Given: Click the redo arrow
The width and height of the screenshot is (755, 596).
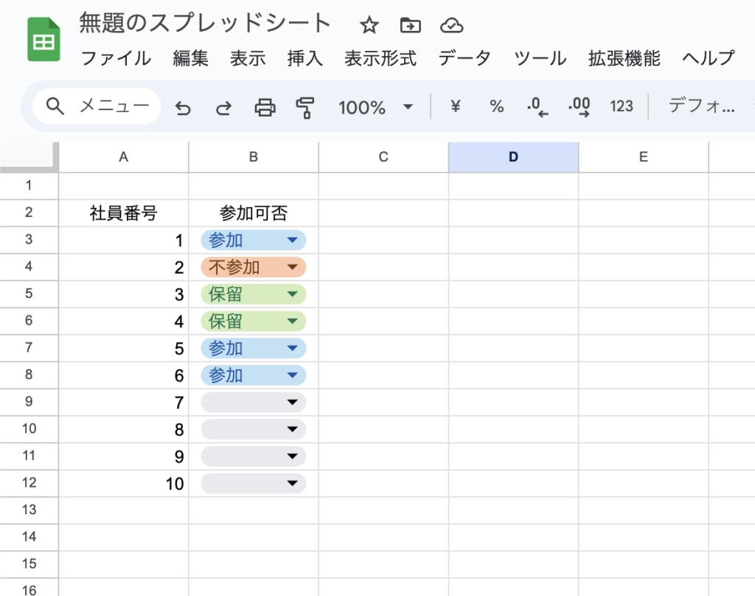Looking at the screenshot, I should click(x=223, y=107).
